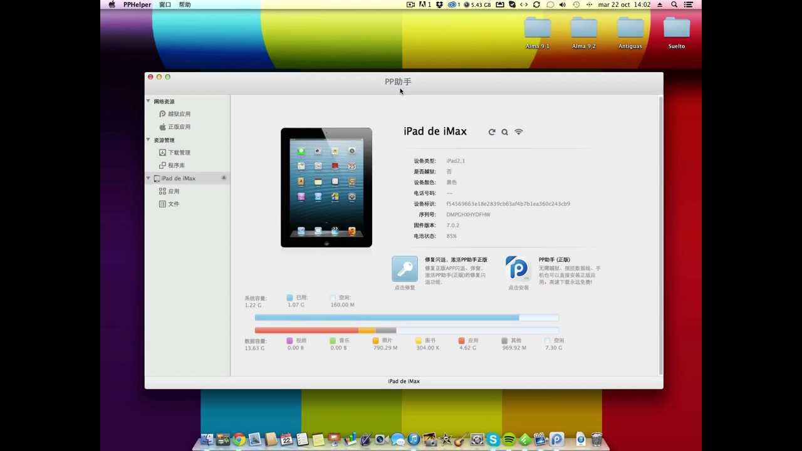Image resolution: width=802 pixels, height=451 pixels.
Task: Click the Time Machine menu bar icon
Action: click(576, 4)
